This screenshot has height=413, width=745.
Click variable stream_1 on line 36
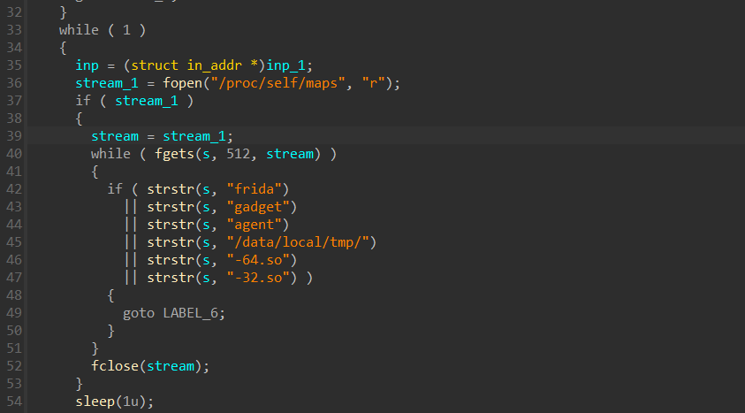(107, 83)
